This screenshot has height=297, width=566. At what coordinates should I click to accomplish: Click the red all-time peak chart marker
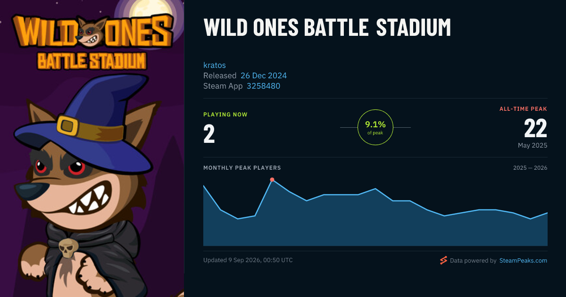click(272, 180)
